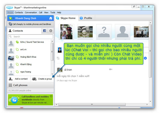The width and height of the screenshot is (159, 113).
Task: Open the status dropdown next to Khanh Dang Dinh
Action: [13, 18]
